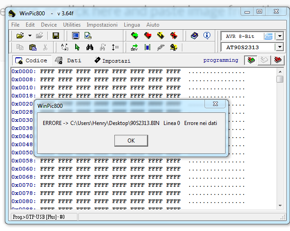
Task: Open the File menu
Action: [15, 25]
